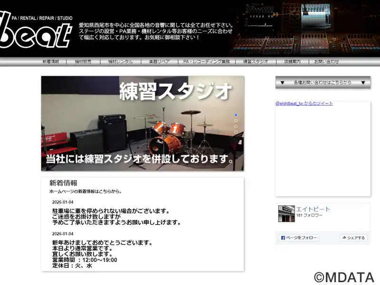Click the Facebook シェアする button
This screenshot has width=380, height=285.
(x=353, y=238)
